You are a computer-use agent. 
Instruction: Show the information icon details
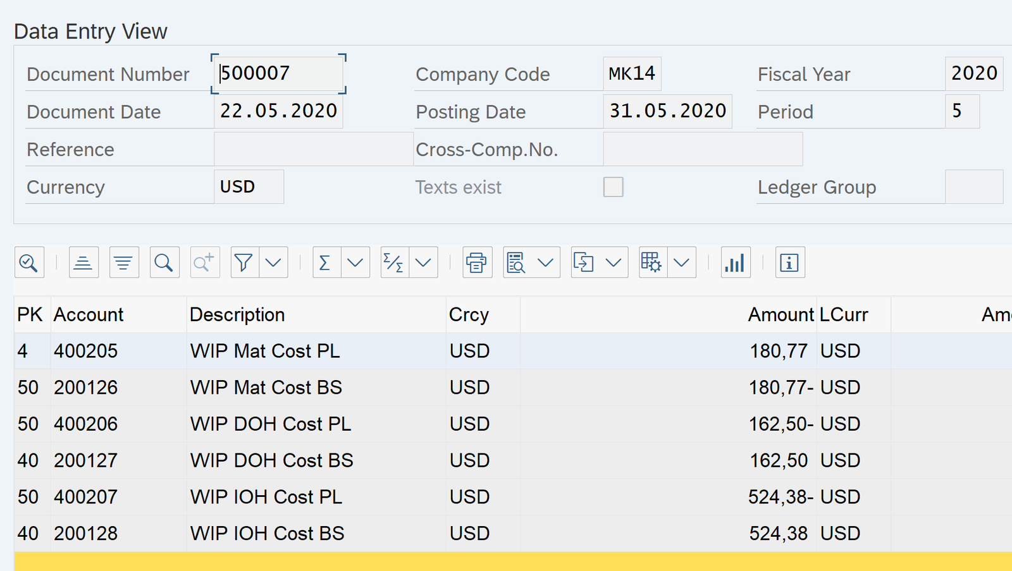tap(790, 262)
